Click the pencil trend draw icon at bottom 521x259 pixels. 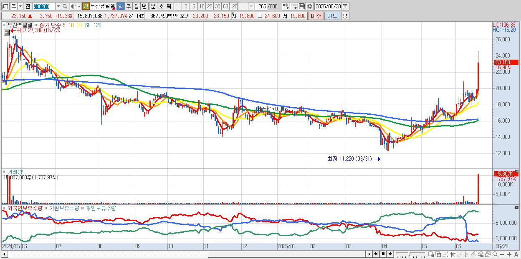point(473,254)
